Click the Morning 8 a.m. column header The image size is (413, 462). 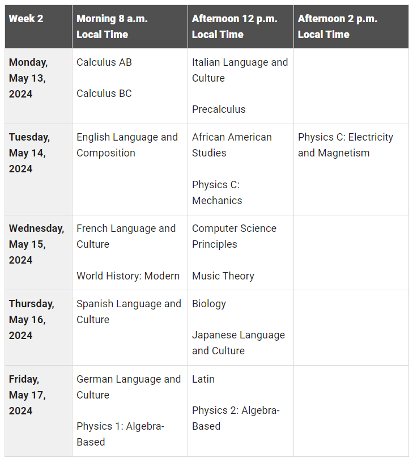point(112,27)
